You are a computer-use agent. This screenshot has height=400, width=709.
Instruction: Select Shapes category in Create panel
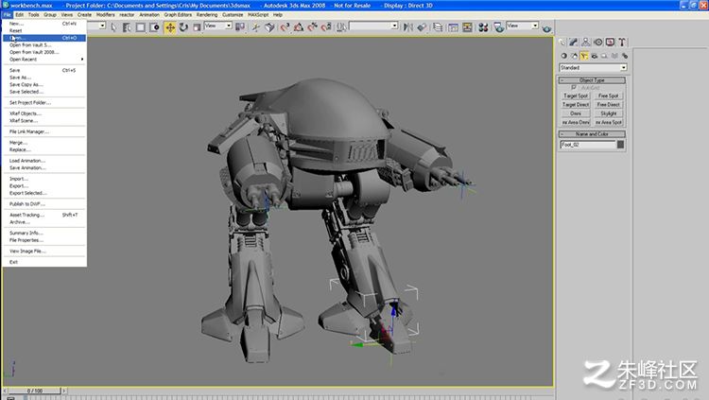pos(574,56)
